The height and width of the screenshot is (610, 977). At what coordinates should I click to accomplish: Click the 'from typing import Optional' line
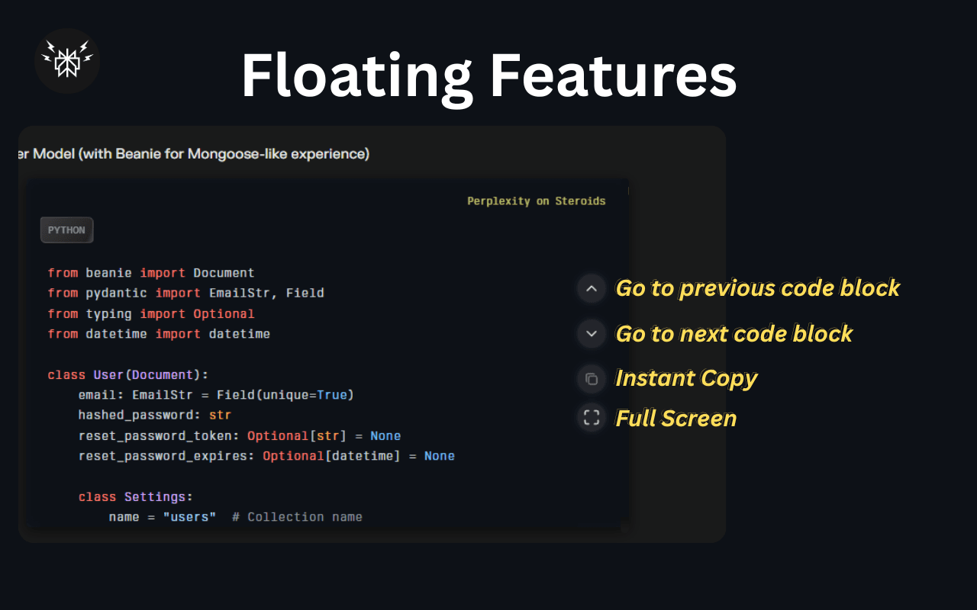point(150,313)
